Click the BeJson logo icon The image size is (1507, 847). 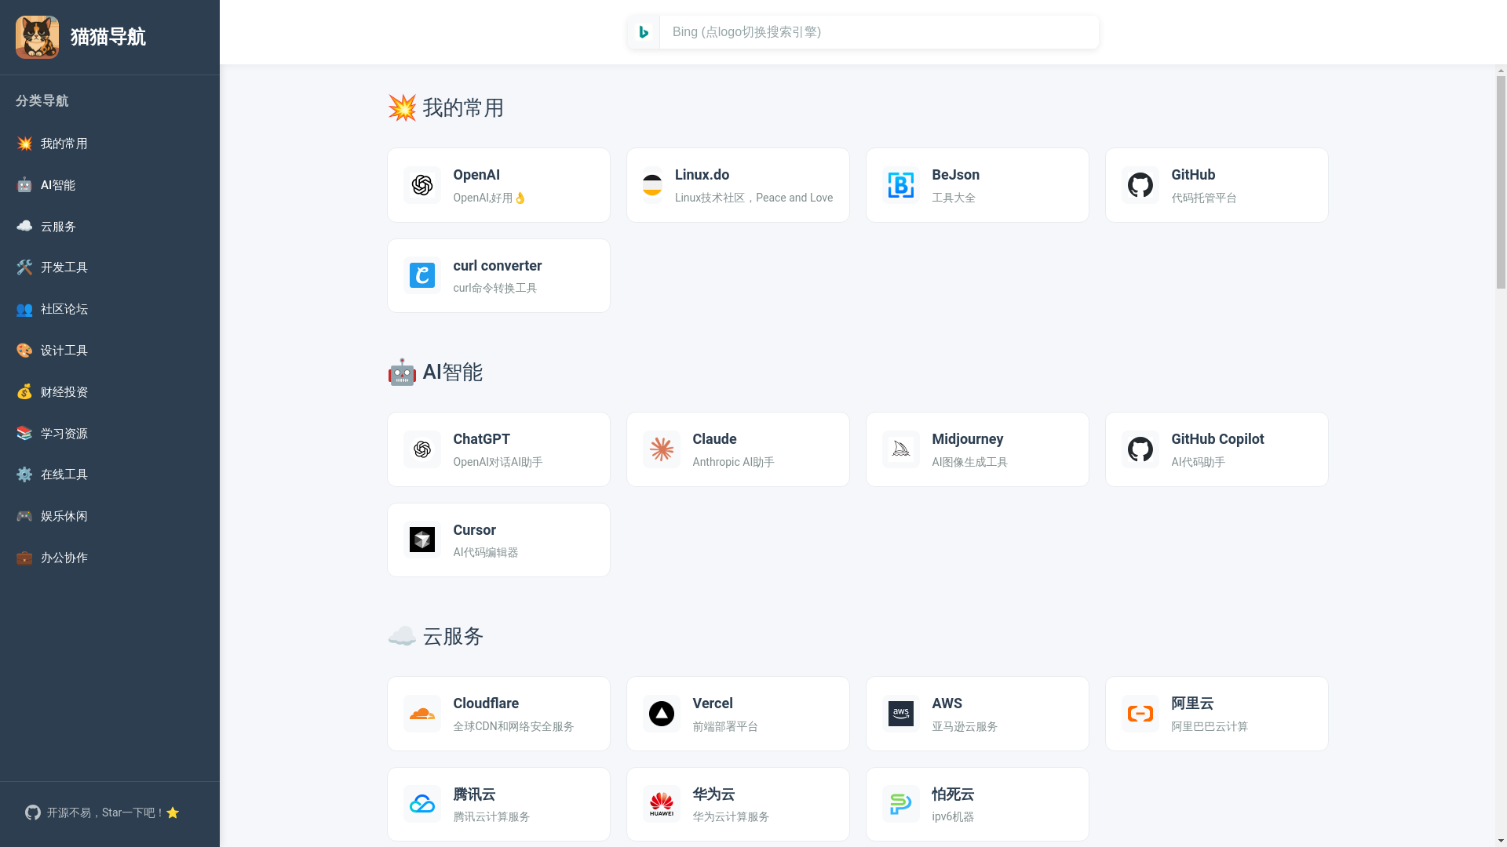[x=901, y=185]
